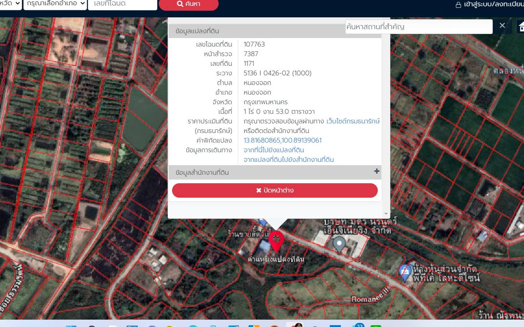Image resolution: width=524 pixels, height=327 pixels.
Task: Open the จากที่นี่ไปยังแปลงที่ดิน directions link
Action: click(x=274, y=150)
